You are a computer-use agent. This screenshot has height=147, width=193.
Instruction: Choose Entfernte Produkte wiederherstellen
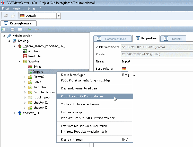95,132
